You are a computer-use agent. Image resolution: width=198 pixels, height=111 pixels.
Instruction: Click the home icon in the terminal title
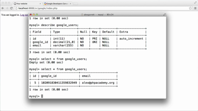click(82, 14)
